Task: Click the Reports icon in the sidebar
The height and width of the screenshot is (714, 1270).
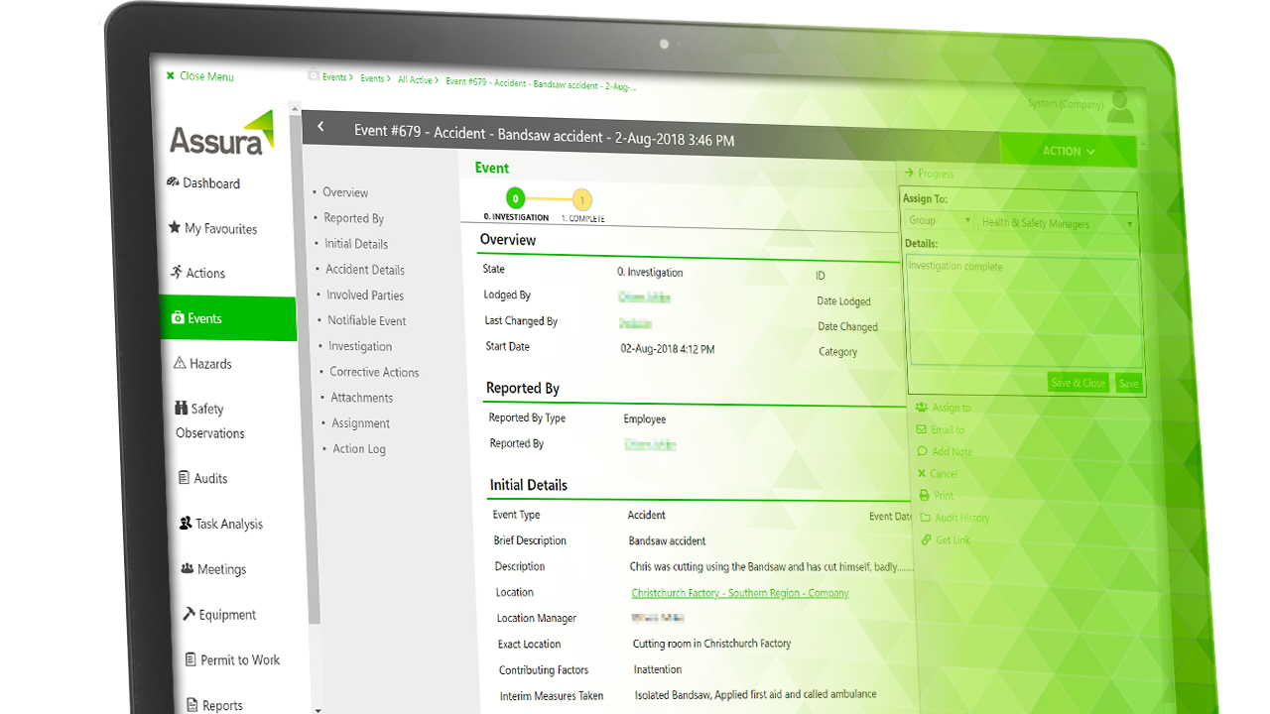Action: click(192, 705)
